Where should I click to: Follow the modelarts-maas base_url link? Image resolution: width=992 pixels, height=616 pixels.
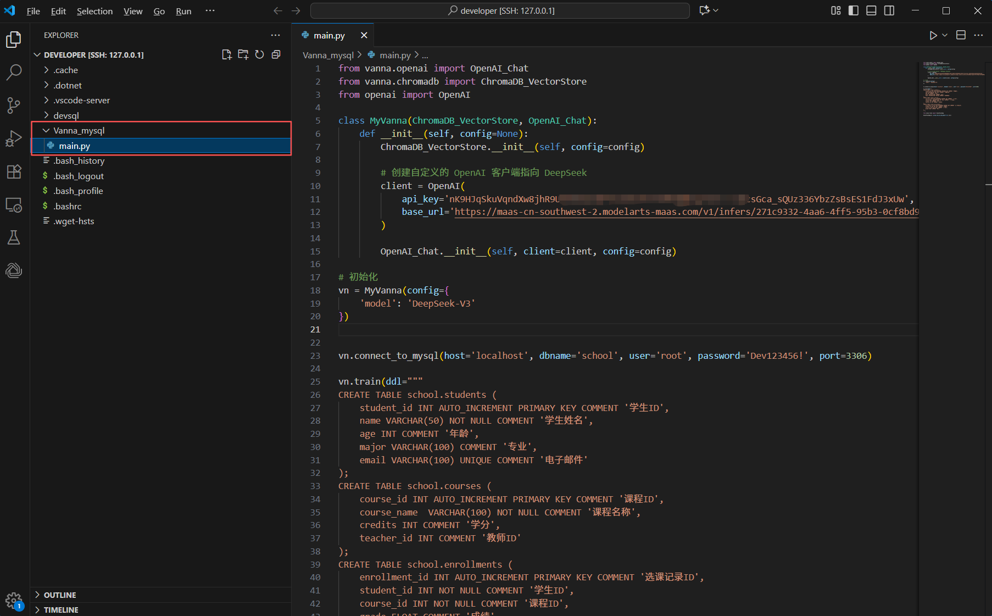[686, 212]
